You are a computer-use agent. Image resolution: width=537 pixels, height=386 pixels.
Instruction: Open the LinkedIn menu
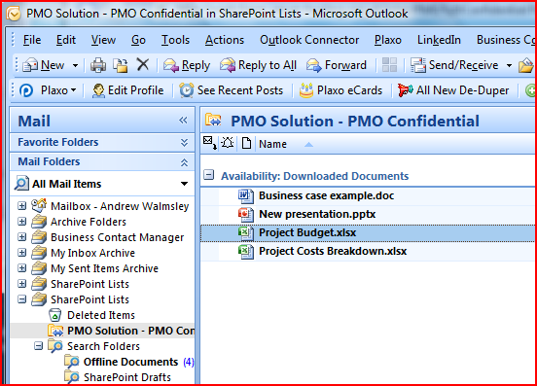[x=439, y=40]
